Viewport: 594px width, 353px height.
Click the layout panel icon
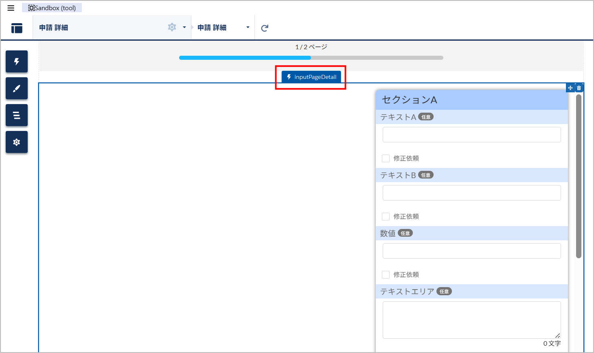(17, 28)
